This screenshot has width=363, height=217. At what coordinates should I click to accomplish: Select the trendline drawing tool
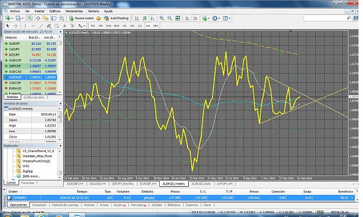point(41,26)
